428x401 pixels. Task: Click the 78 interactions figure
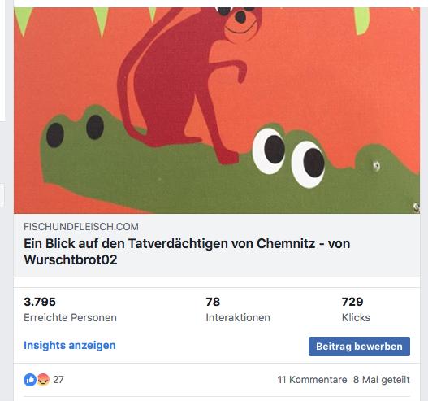pyautogui.click(x=213, y=302)
